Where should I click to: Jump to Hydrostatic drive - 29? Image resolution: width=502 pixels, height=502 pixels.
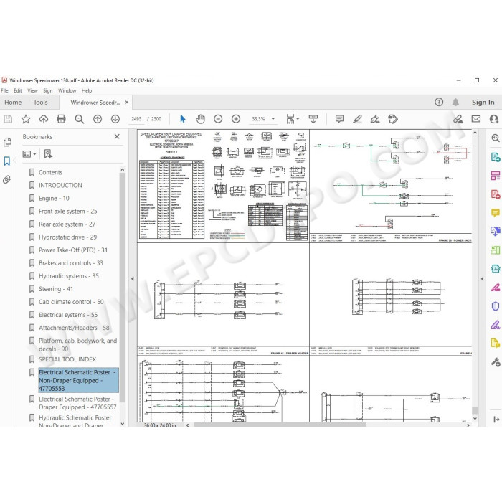coord(67,237)
